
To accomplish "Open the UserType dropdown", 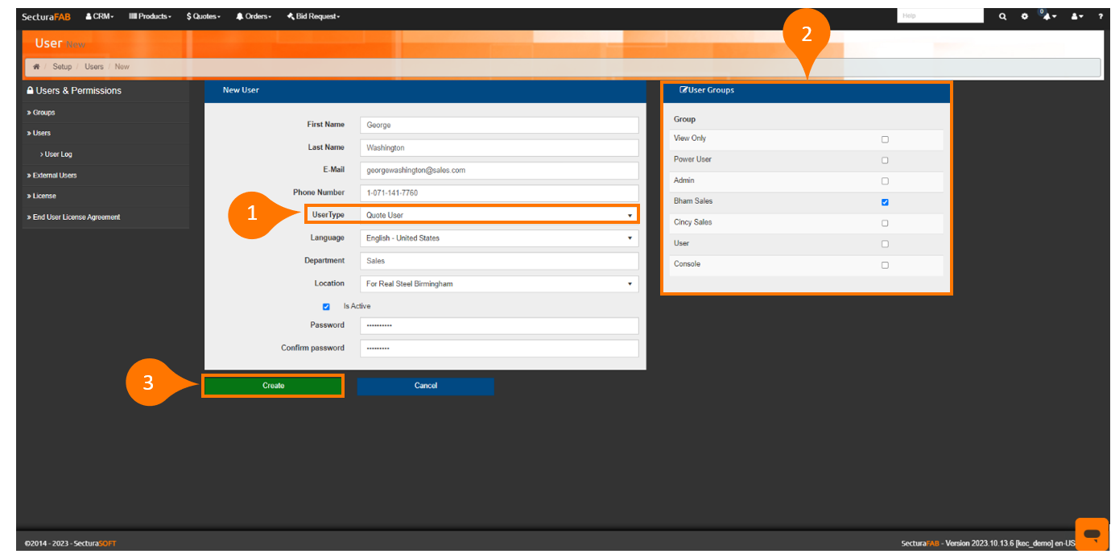I will (498, 215).
